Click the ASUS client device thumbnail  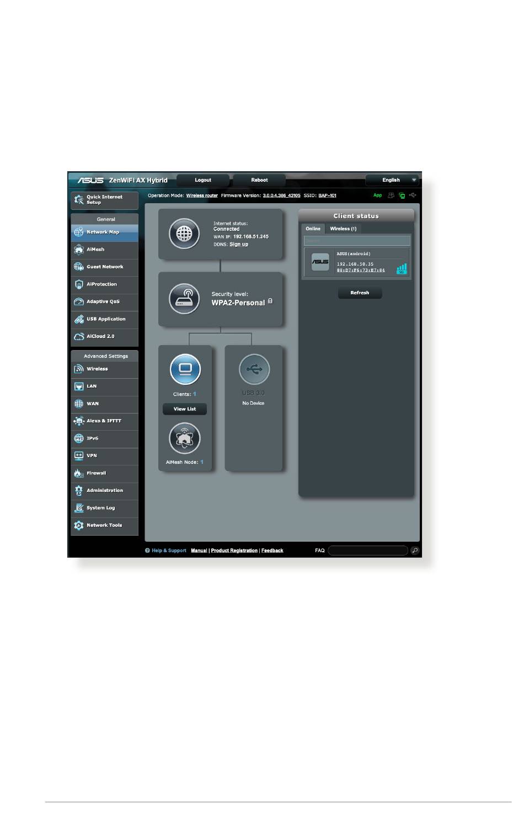[x=320, y=262]
